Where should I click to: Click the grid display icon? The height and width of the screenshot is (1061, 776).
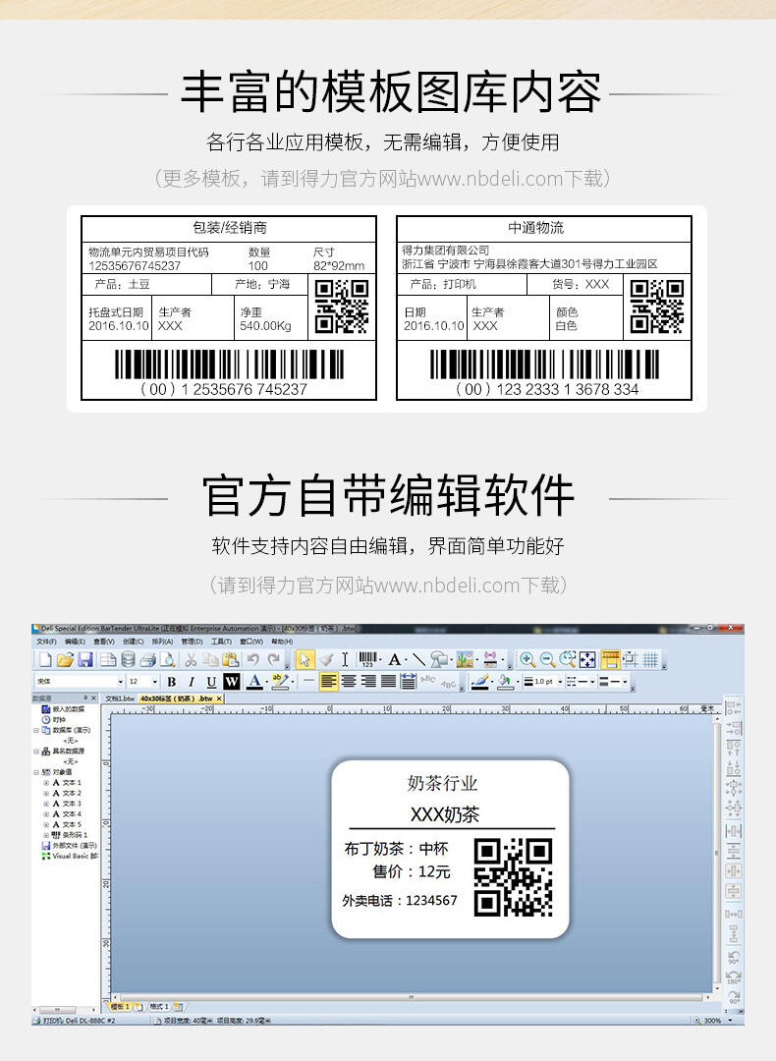pos(650,659)
